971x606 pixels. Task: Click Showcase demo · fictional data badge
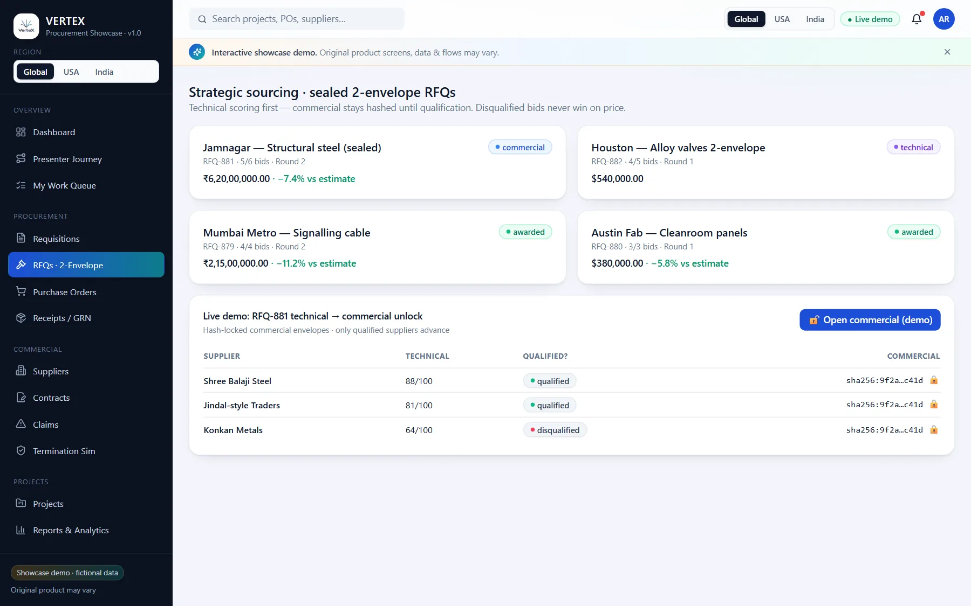pyautogui.click(x=67, y=573)
